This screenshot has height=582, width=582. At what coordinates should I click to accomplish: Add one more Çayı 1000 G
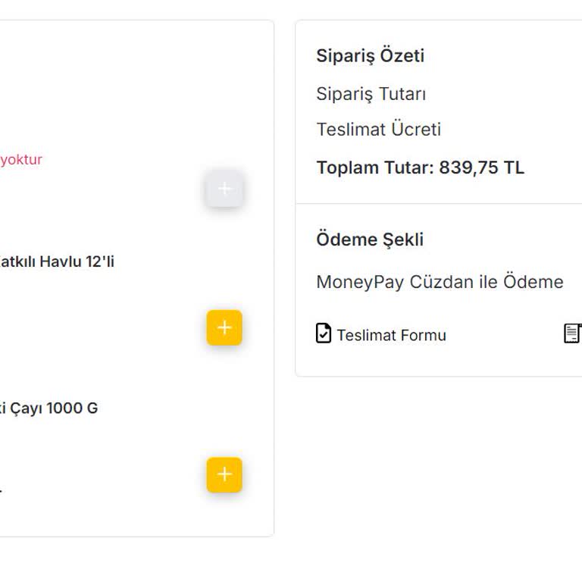(224, 474)
